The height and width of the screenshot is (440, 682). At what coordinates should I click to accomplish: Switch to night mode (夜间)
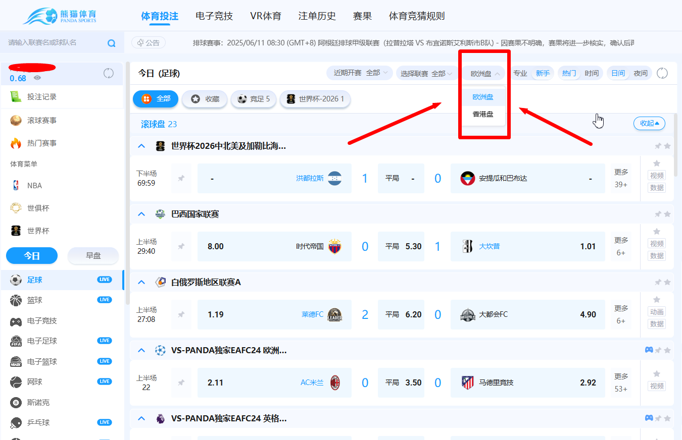(x=640, y=73)
